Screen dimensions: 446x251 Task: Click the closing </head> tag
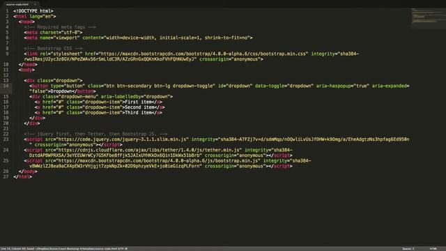click(x=28, y=64)
